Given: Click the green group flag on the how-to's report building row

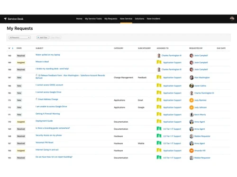Looking at the screenshot, I should coord(159,158).
